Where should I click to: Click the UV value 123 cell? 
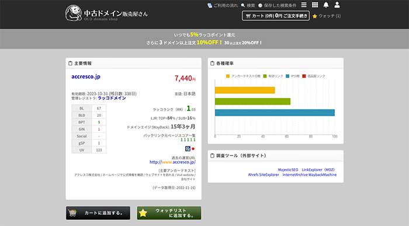point(99,150)
